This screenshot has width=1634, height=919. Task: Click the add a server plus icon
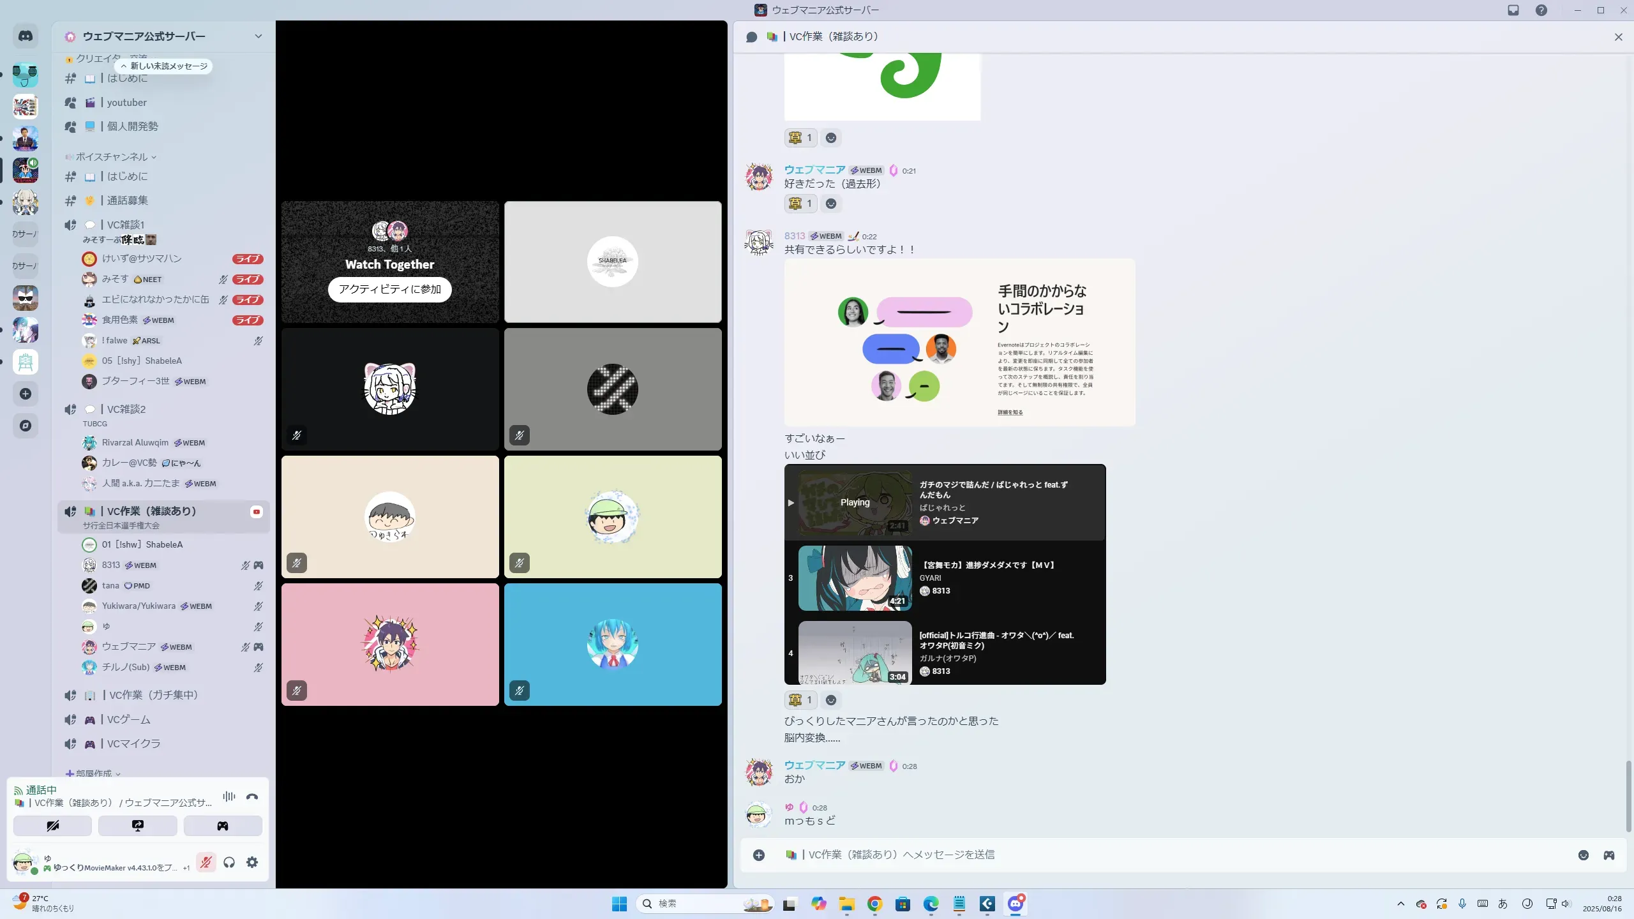[26, 394]
